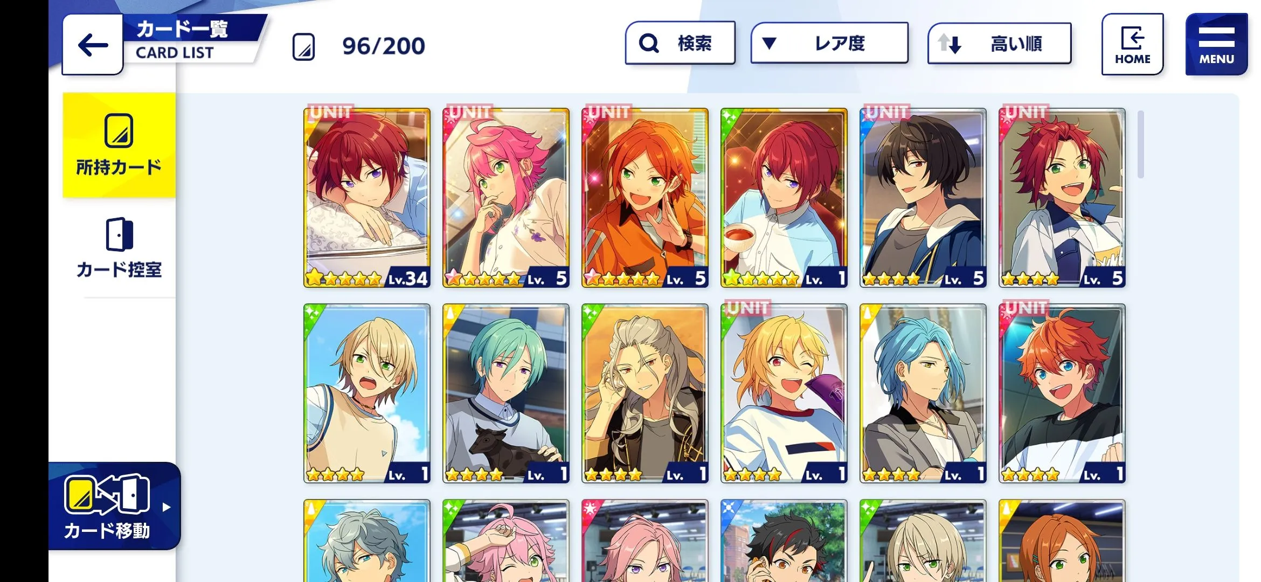Open the MENU hamburger button

click(x=1216, y=44)
